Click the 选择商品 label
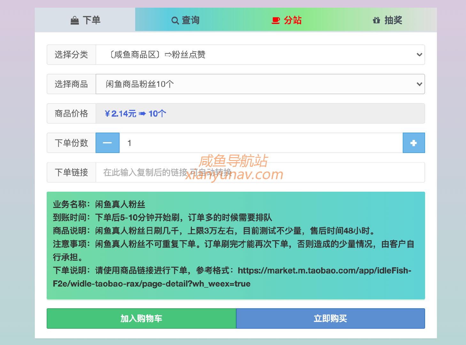 click(x=71, y=84)
